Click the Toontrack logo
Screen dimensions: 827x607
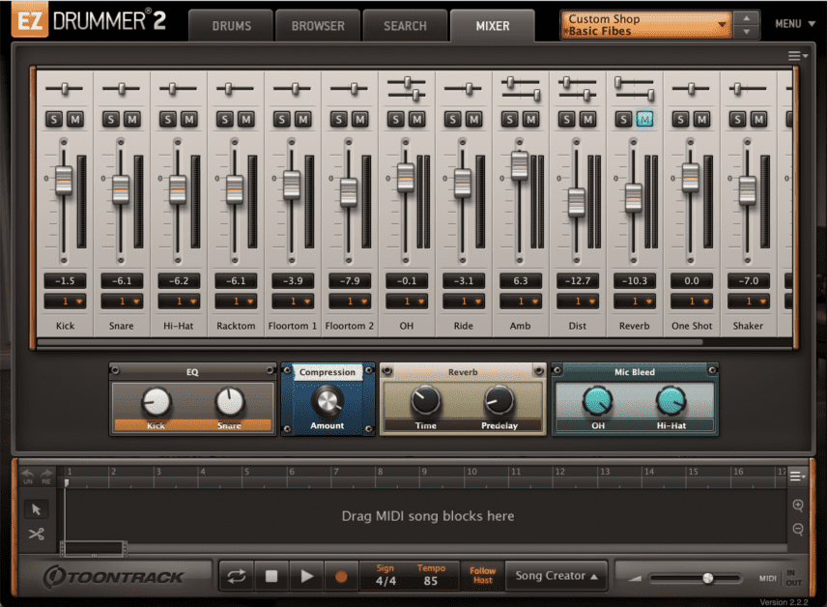114,576
